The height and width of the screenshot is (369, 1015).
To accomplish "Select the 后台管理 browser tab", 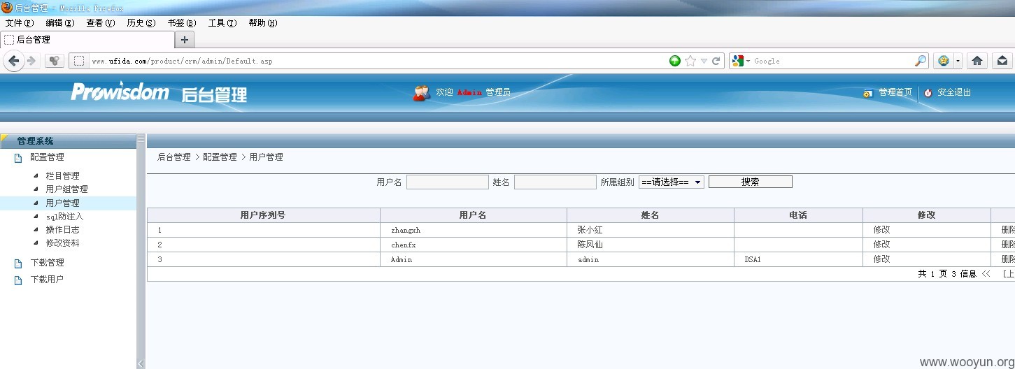I will [x=87, y=40].
